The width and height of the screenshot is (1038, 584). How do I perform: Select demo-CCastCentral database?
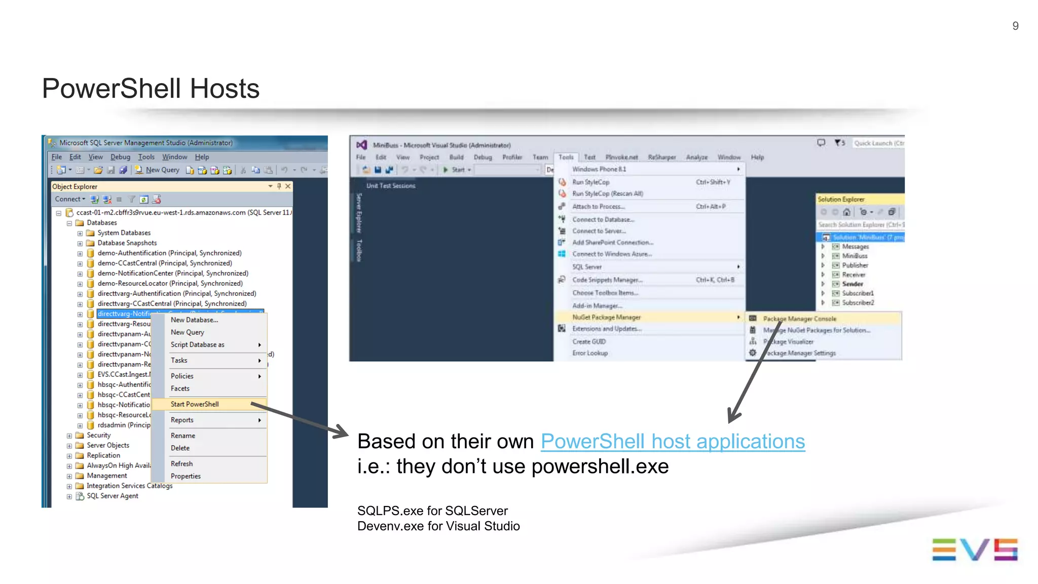pos(165,263)
